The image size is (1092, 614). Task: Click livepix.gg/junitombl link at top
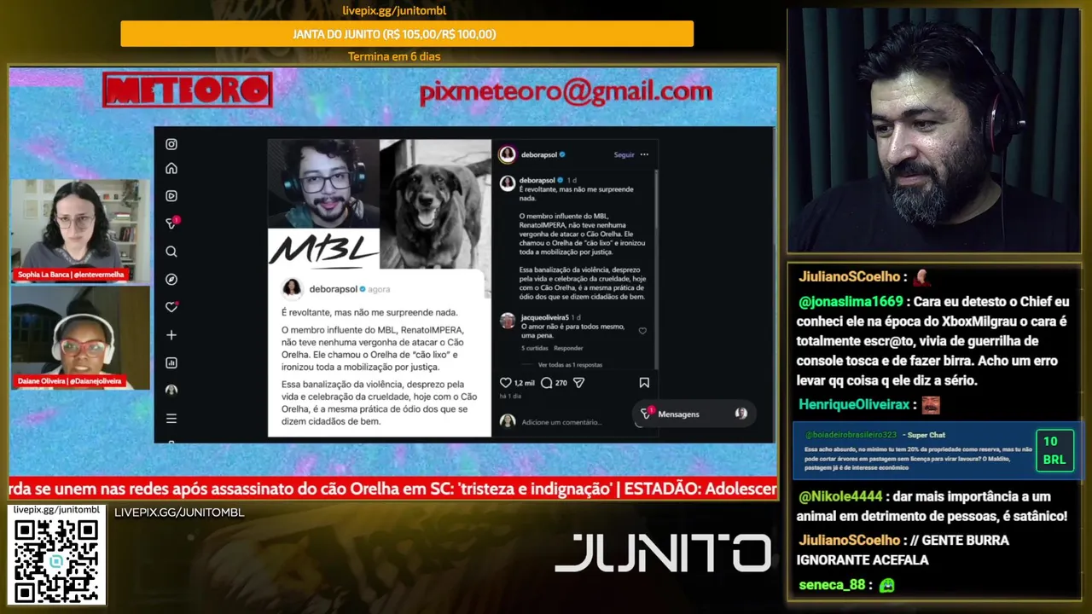point(394,10)
